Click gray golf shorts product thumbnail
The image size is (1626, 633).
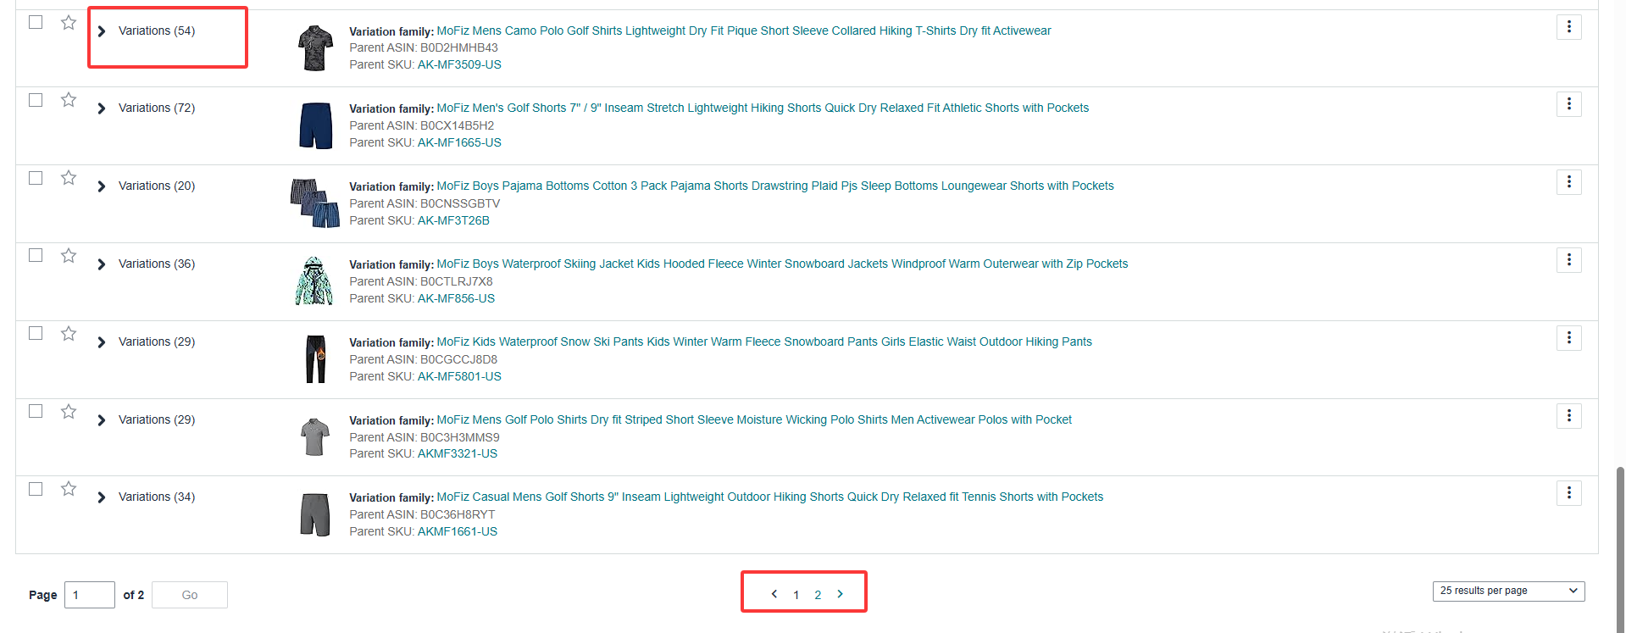coord(315,514)
